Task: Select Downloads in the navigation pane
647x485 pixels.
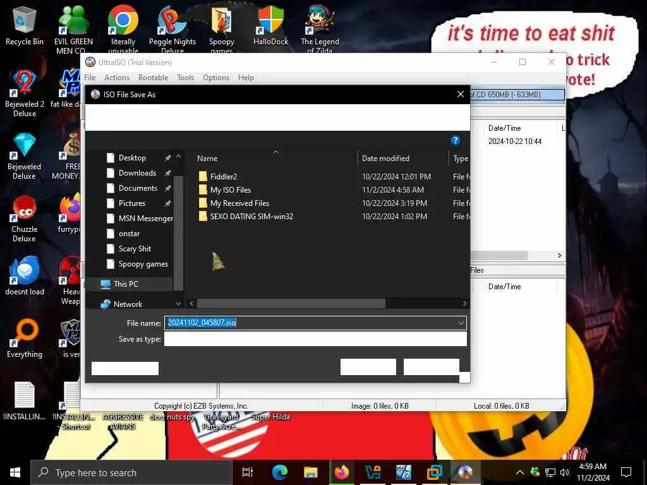Action: click(x=137, y=173)
